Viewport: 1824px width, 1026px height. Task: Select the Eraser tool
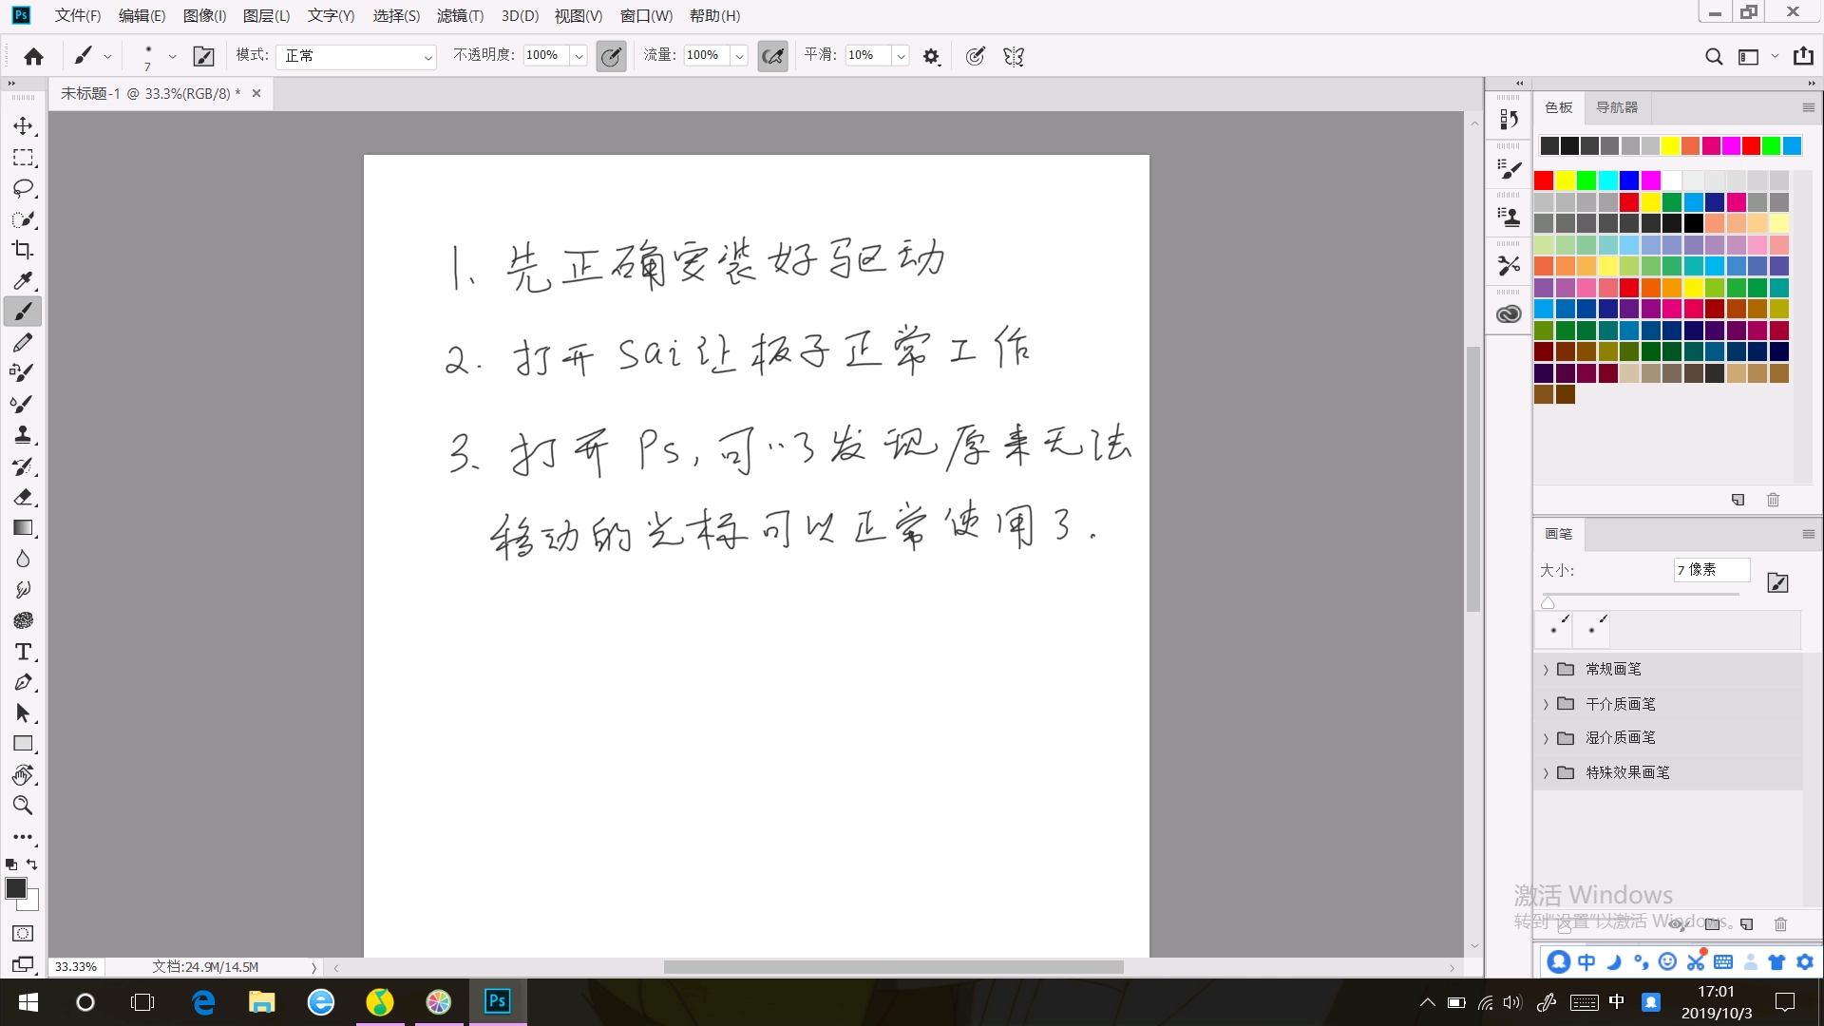click(x=23, y=497)
